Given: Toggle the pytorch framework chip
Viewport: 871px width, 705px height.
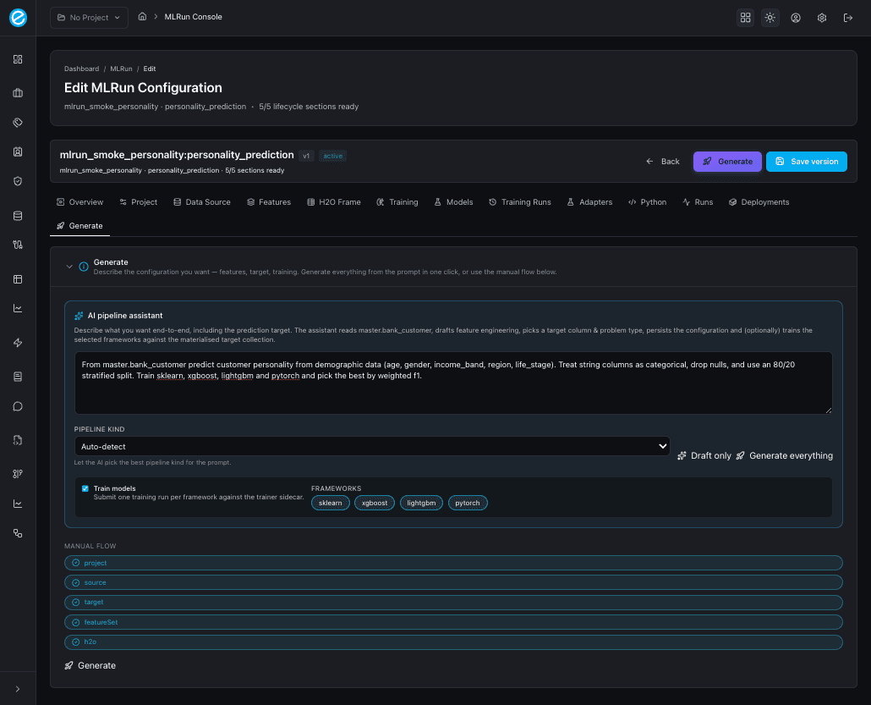Looking at the screenshot, I should tap(468, 502).
